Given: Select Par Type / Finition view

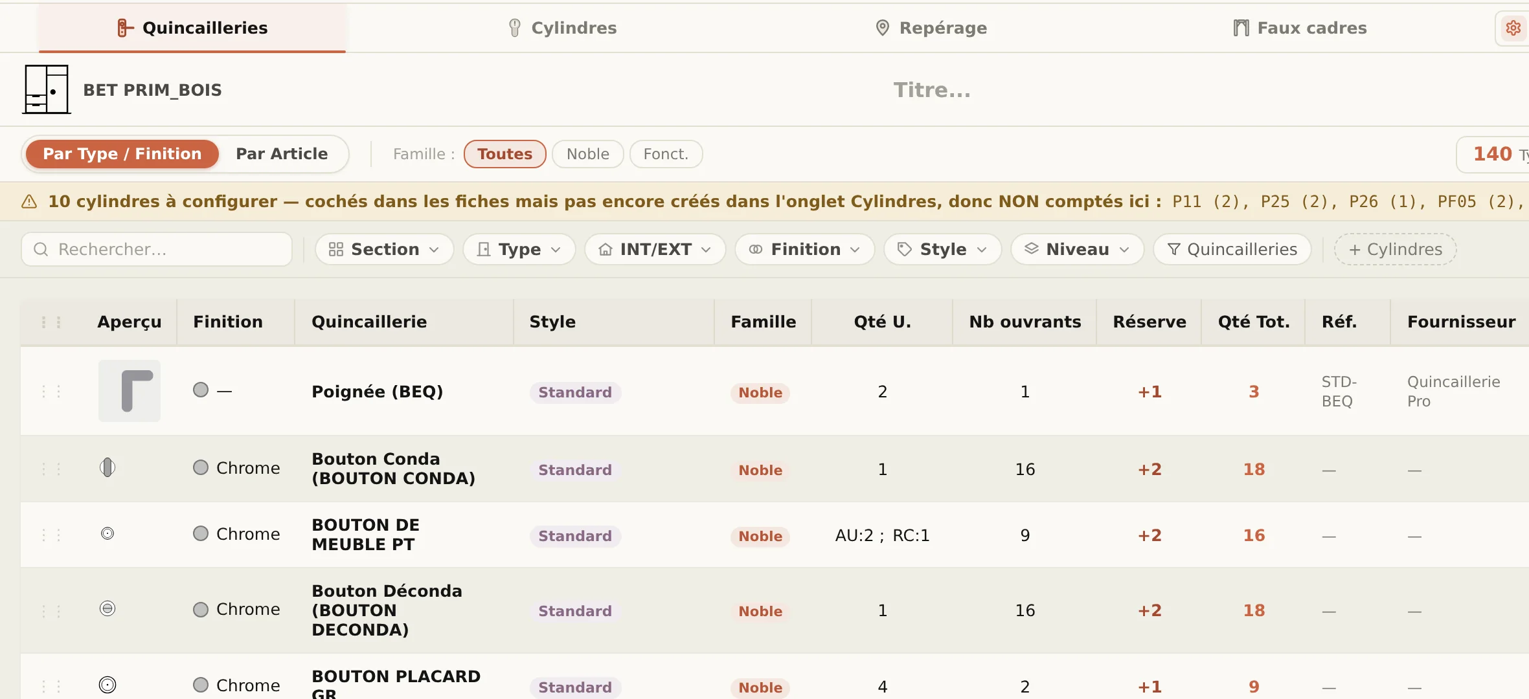Looking at the screenshot, I should tap(122, 154).
